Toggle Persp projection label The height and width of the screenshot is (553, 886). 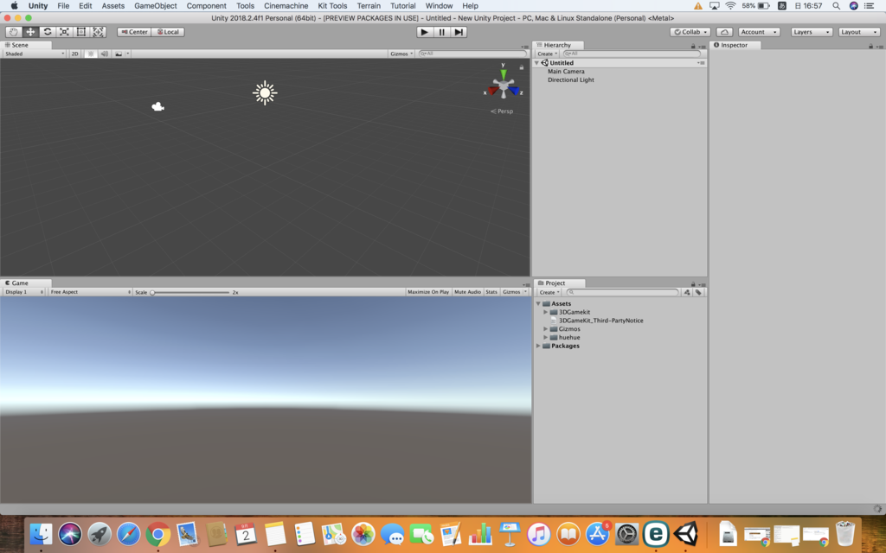click(x=502, y=111)
